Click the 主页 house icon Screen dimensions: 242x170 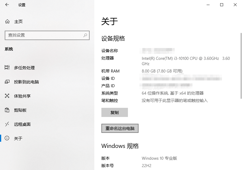point(7,22)
